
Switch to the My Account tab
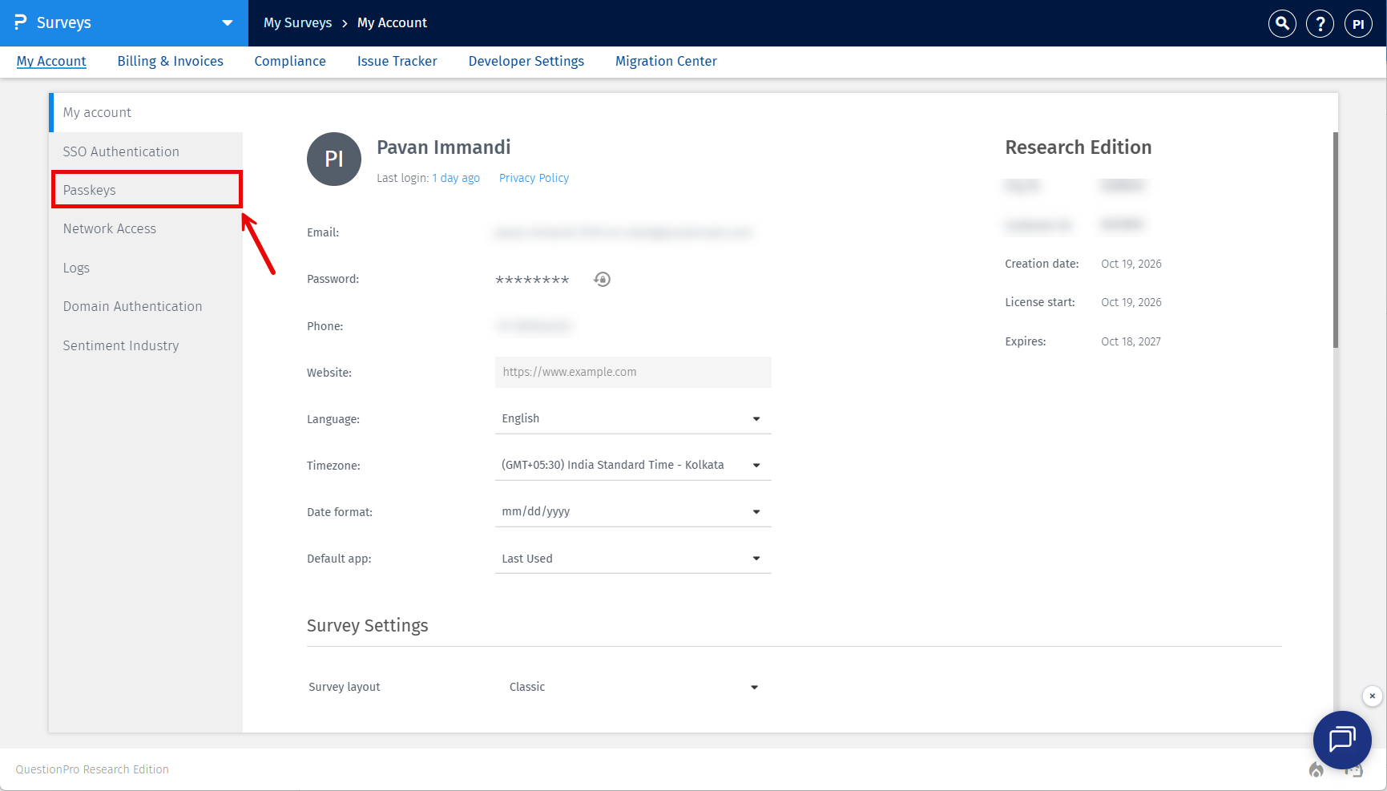[51, 61]
